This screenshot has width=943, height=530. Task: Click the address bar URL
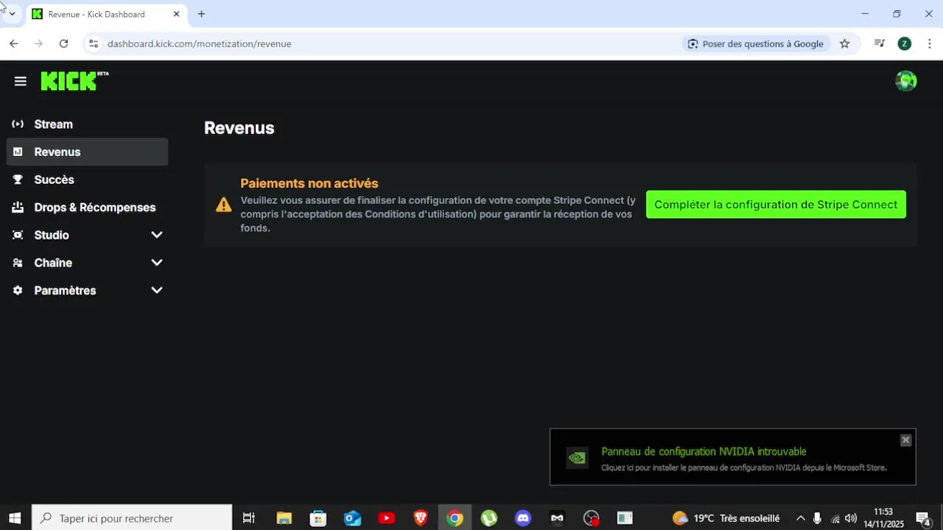click(x=199, y=44)
